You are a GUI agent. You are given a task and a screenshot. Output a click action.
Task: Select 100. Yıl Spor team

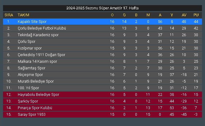28,88
